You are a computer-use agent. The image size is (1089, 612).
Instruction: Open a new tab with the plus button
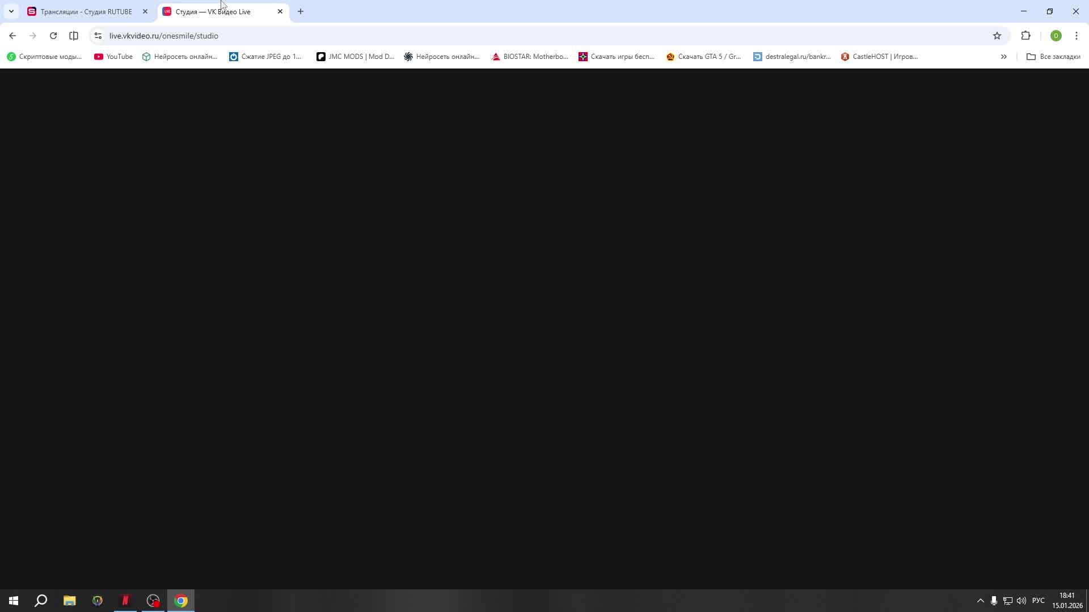pyautogui.click(x=301, y=11)
